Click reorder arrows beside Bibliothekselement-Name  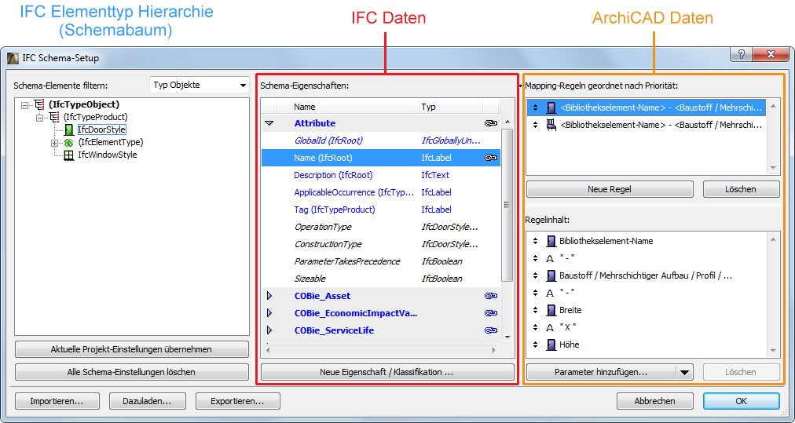[536, 241]
